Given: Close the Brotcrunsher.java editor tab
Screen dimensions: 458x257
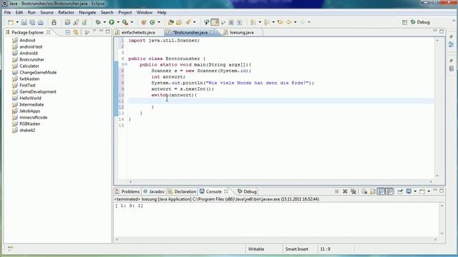Looking at the screenshot, I should (x=213, y=32).
